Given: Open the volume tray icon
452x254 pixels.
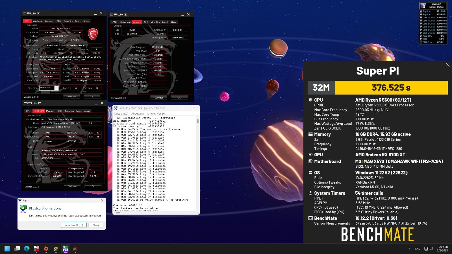Looking at the screenshot, I should point(431,249).
